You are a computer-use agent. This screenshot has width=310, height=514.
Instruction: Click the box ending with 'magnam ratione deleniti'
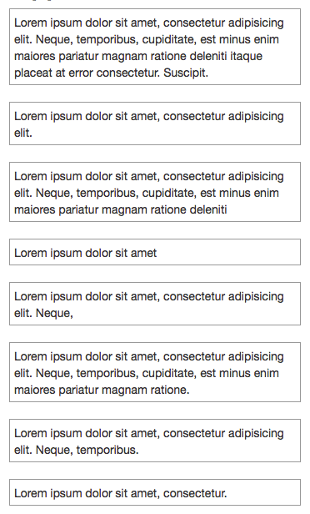(155, 192)
